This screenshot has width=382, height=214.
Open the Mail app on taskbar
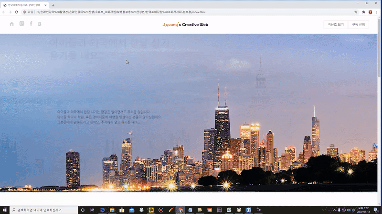(132, 210)
